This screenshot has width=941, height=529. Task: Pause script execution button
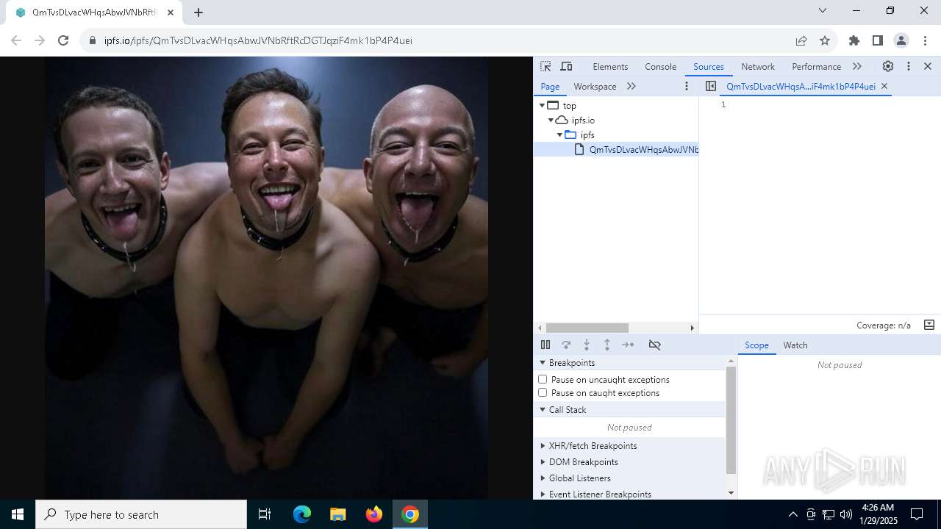pyautogui.click(x=545, y=345)
